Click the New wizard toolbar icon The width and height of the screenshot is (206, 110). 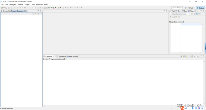tap(2, 8)
